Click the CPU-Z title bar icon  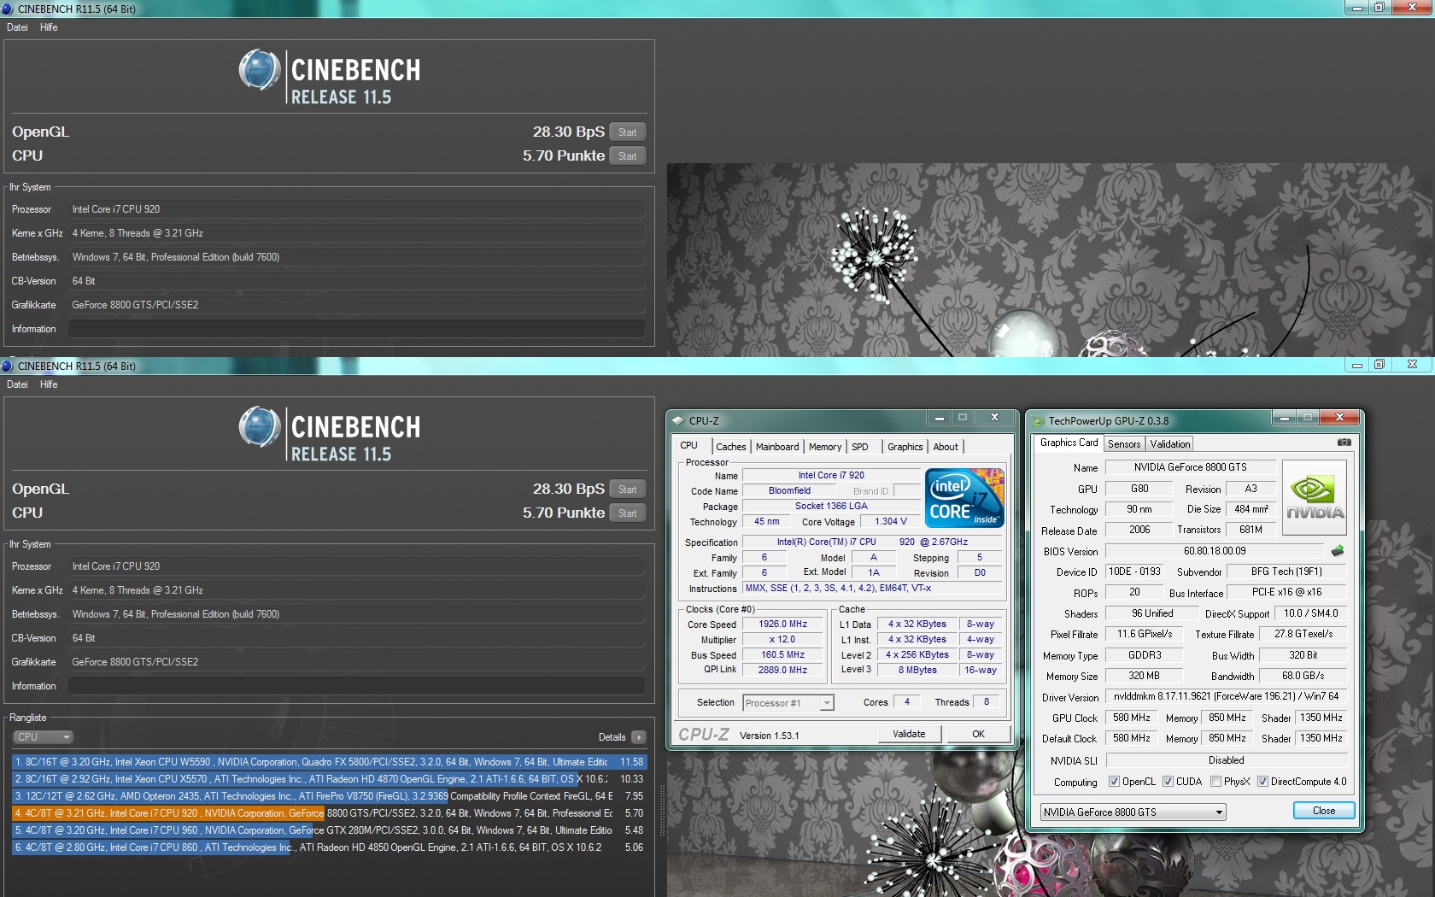pos(678,420)
